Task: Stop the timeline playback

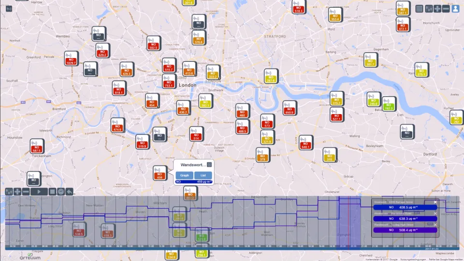Action: point(52,192)
